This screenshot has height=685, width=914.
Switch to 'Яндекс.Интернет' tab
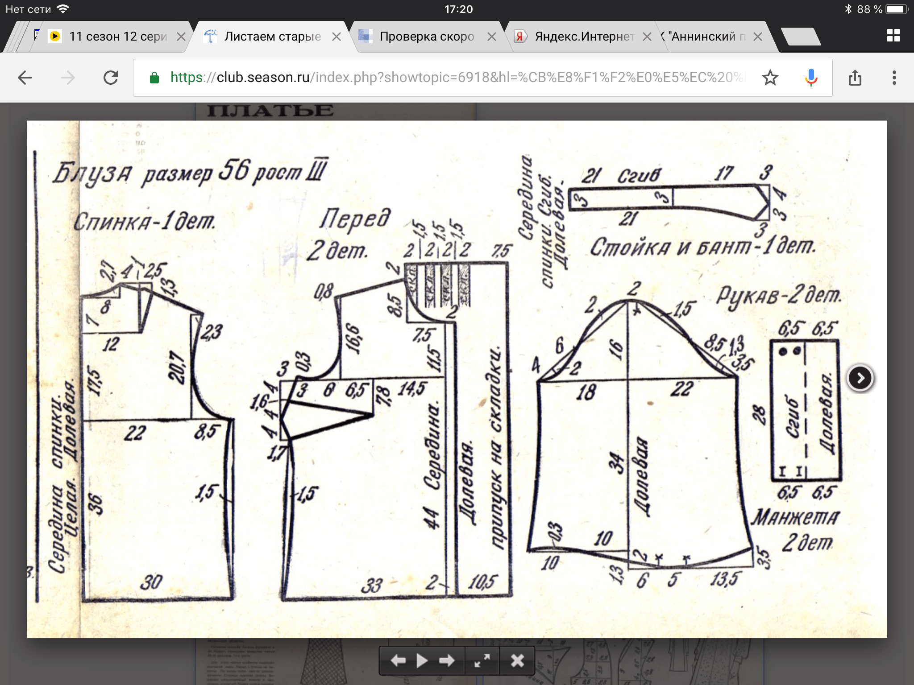click(x=584, y=37)
